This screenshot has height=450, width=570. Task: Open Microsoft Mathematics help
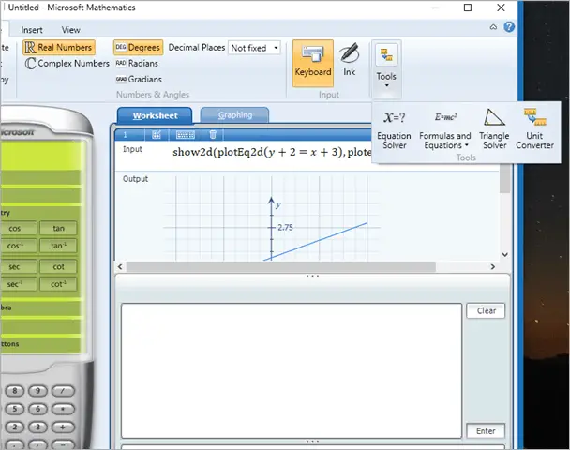click(x=509, y=27)
